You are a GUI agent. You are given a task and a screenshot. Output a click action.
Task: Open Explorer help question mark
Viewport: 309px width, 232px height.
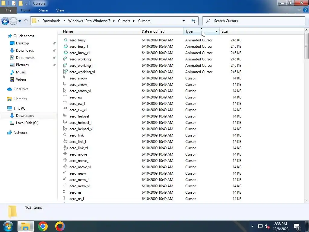point(306,10)
